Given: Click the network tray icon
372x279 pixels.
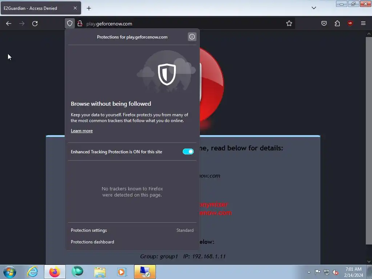Looking at the screenshot, I should click(327, 272).
